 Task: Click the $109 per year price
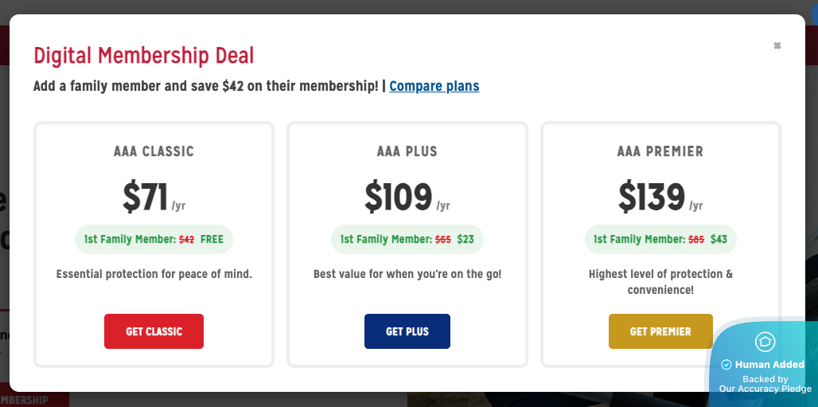[407, 197]
